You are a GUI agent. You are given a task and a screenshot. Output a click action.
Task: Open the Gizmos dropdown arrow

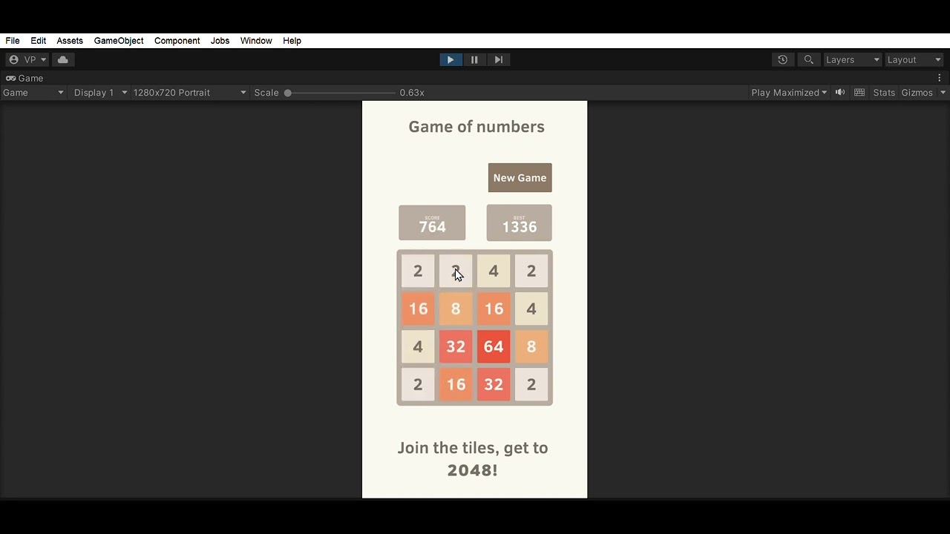(x=943, y=93)
